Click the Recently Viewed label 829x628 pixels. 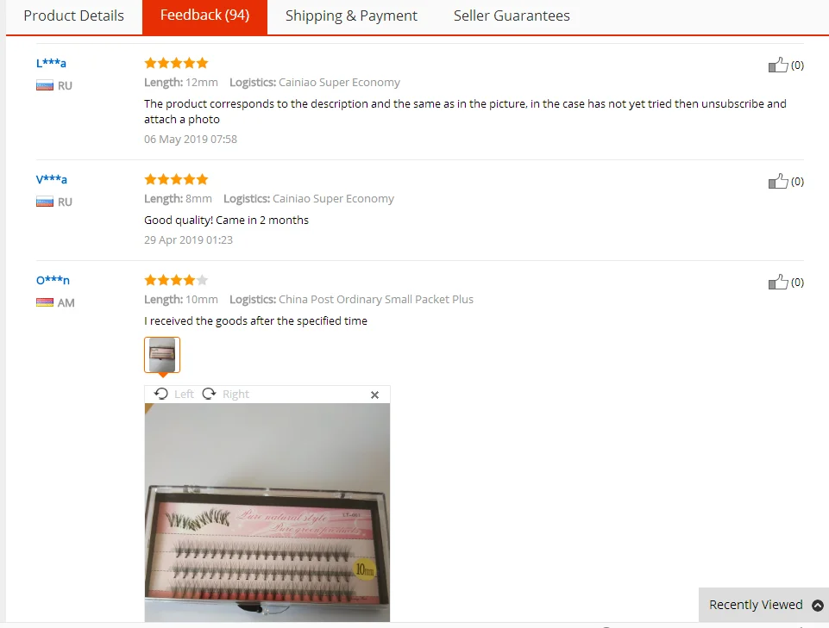(756, 605)
